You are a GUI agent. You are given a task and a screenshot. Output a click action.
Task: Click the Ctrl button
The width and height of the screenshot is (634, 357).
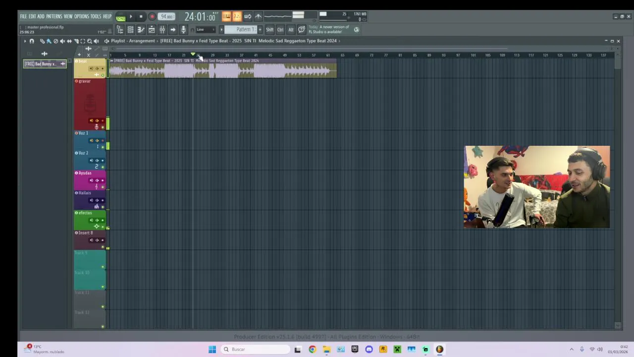[280, 30]
